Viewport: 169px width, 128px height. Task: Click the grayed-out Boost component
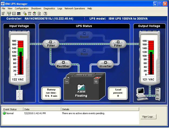click(x=84, y=35)
